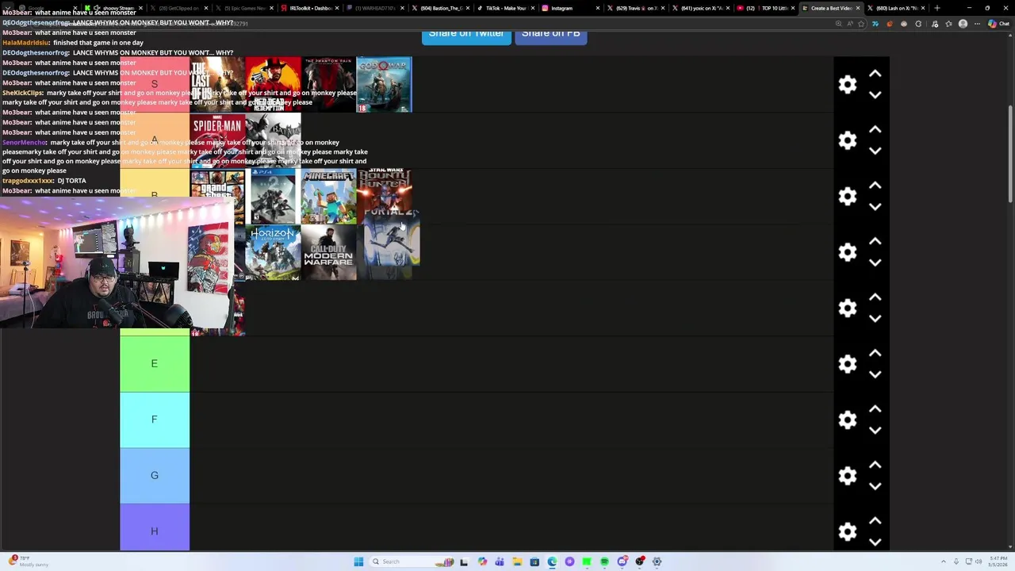This screenshot has height=571, width=1015.
Task: Pick the Call of Duty Modern Warfare cover
Action: pos(329,253)
